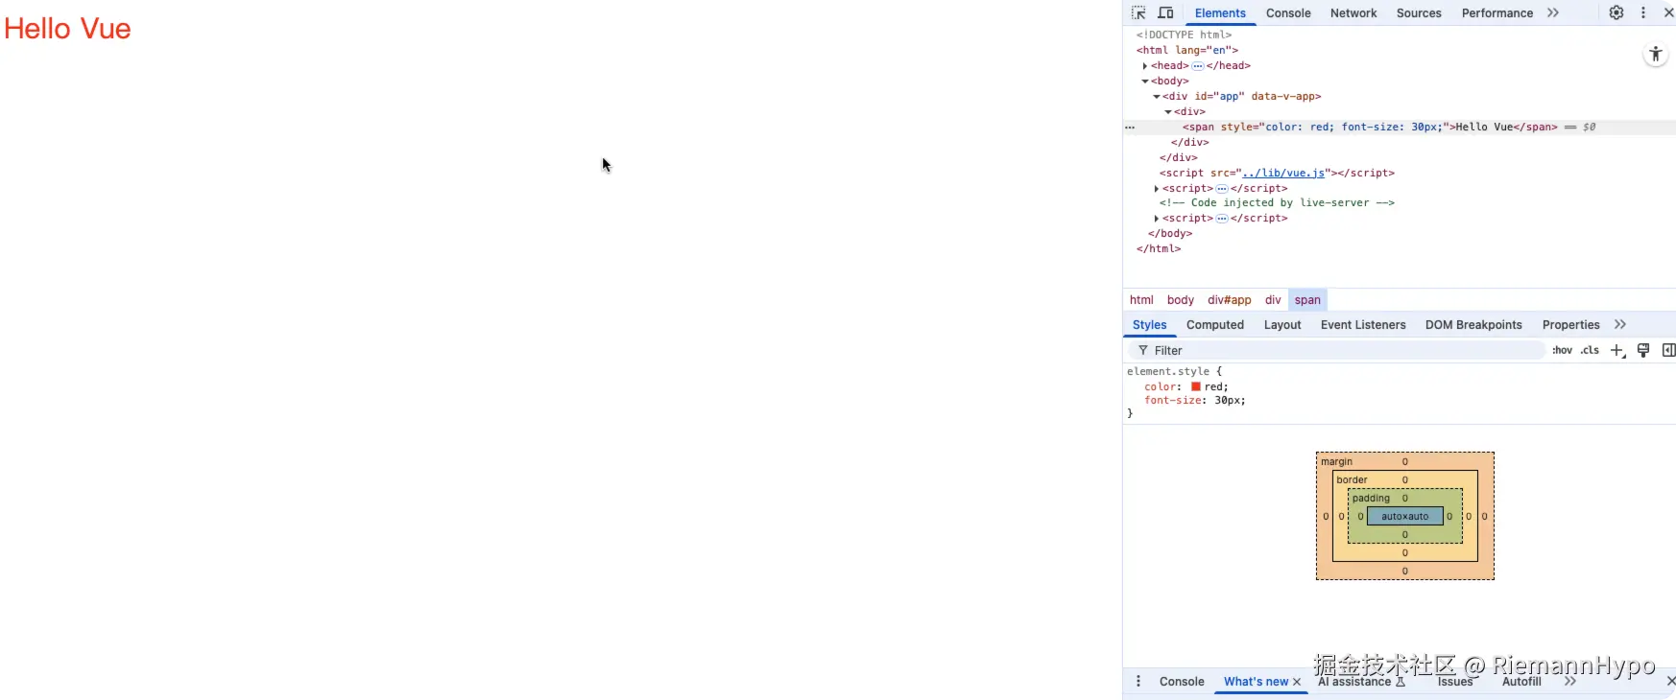Collapse the body element node
The width and height of the screenshot is (1676, 700).
[1145, 81]
